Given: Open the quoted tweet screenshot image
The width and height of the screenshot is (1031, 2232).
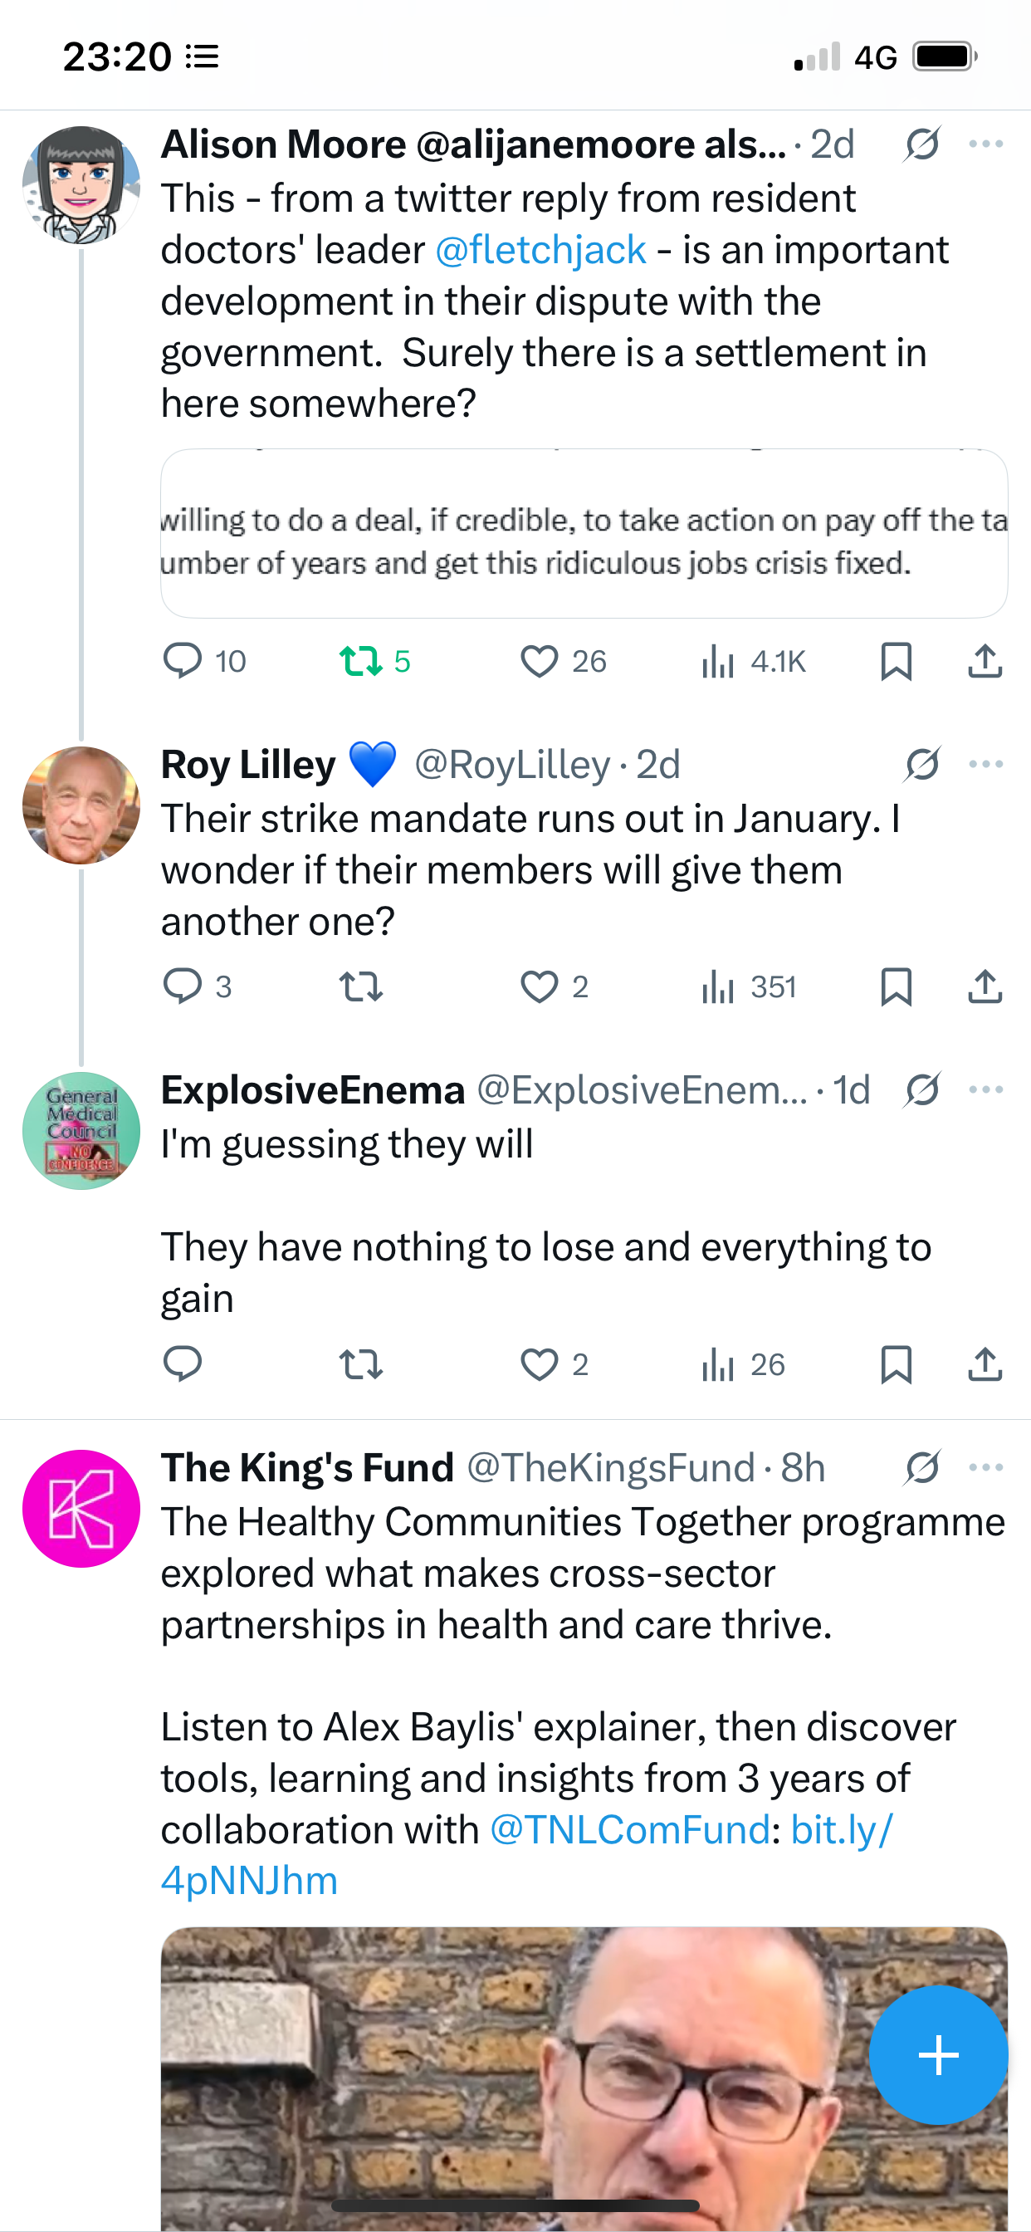Looking at the screenshot, I should 584,534.
